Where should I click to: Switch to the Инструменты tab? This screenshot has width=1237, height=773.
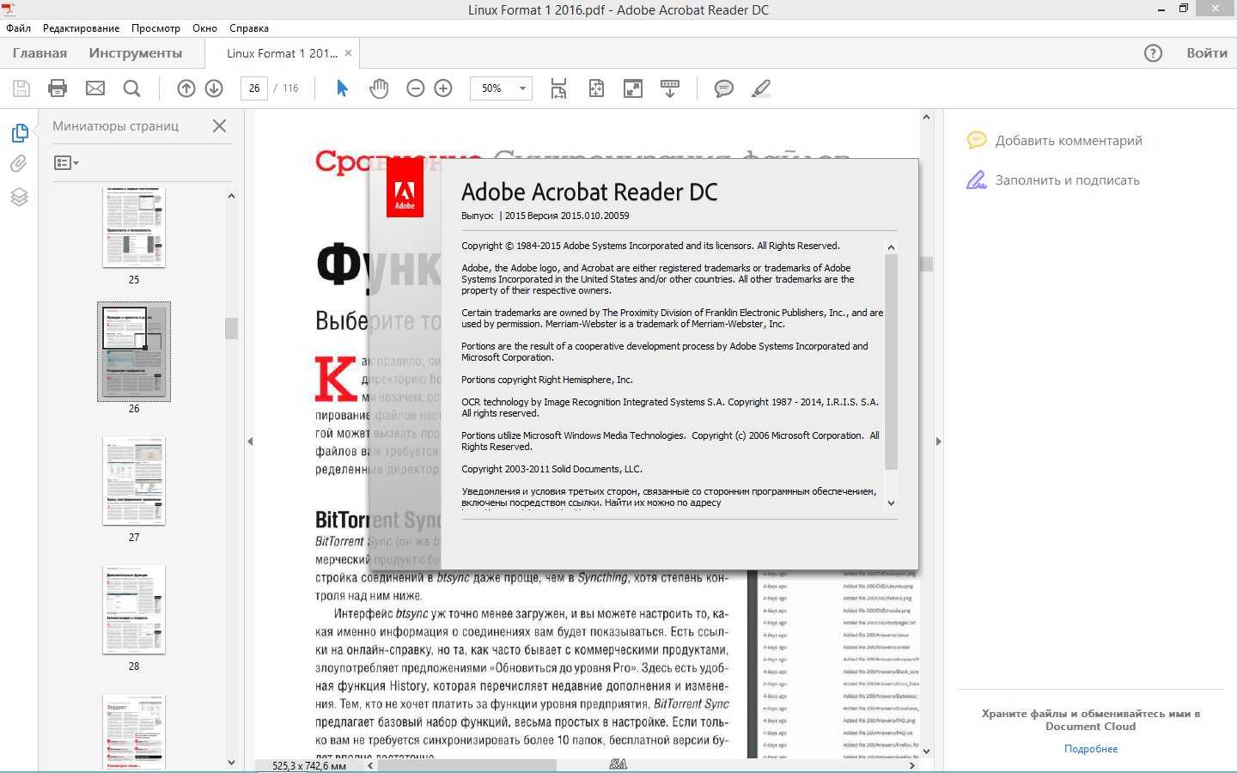click(x=134, y=52)
